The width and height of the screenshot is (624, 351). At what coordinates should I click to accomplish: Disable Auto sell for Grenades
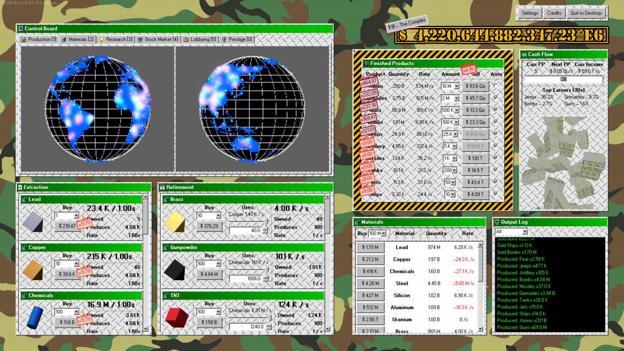tap(496, 98)
